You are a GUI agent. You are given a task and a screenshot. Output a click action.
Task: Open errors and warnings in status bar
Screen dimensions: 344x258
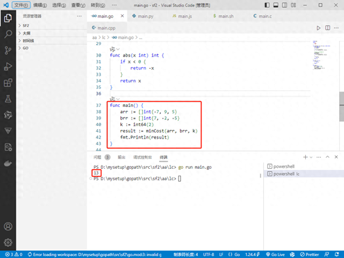(x=14, y=254)
